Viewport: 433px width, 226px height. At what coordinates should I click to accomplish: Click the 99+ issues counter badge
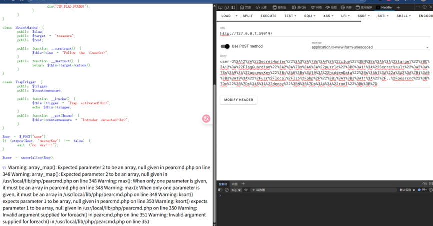coord(423,190)
